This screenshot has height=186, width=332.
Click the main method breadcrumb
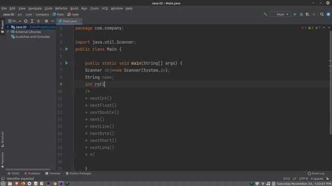pos(73,14)
